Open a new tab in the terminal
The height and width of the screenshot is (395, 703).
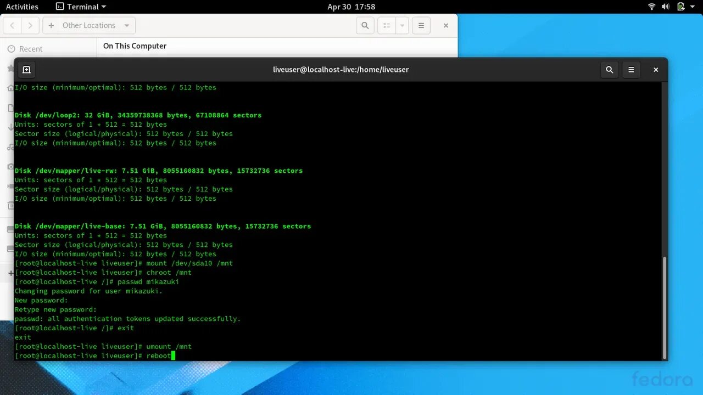click(26, 70)
